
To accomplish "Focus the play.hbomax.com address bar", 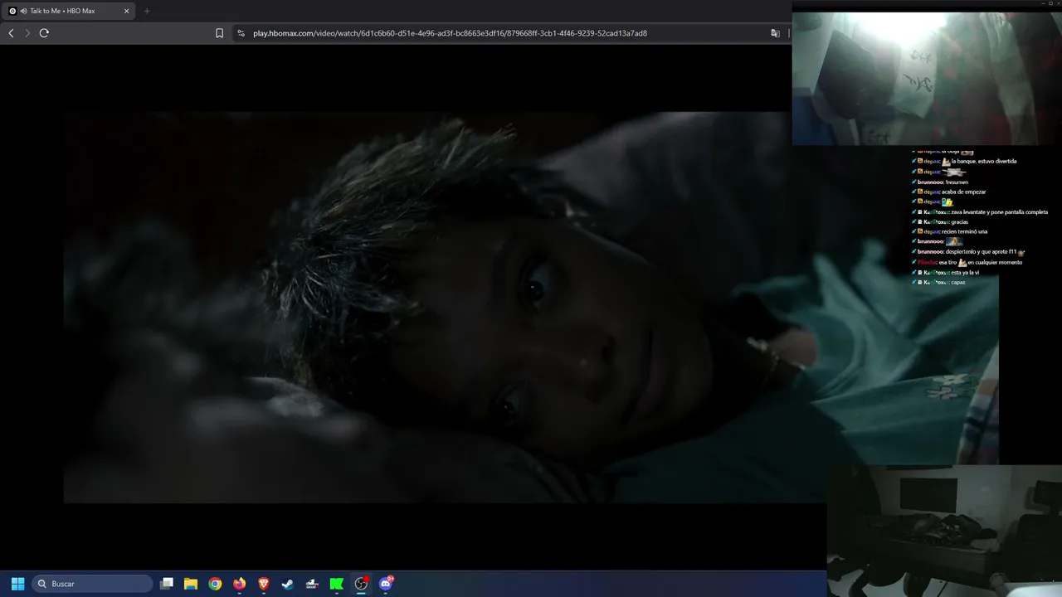I will [450, 33].
